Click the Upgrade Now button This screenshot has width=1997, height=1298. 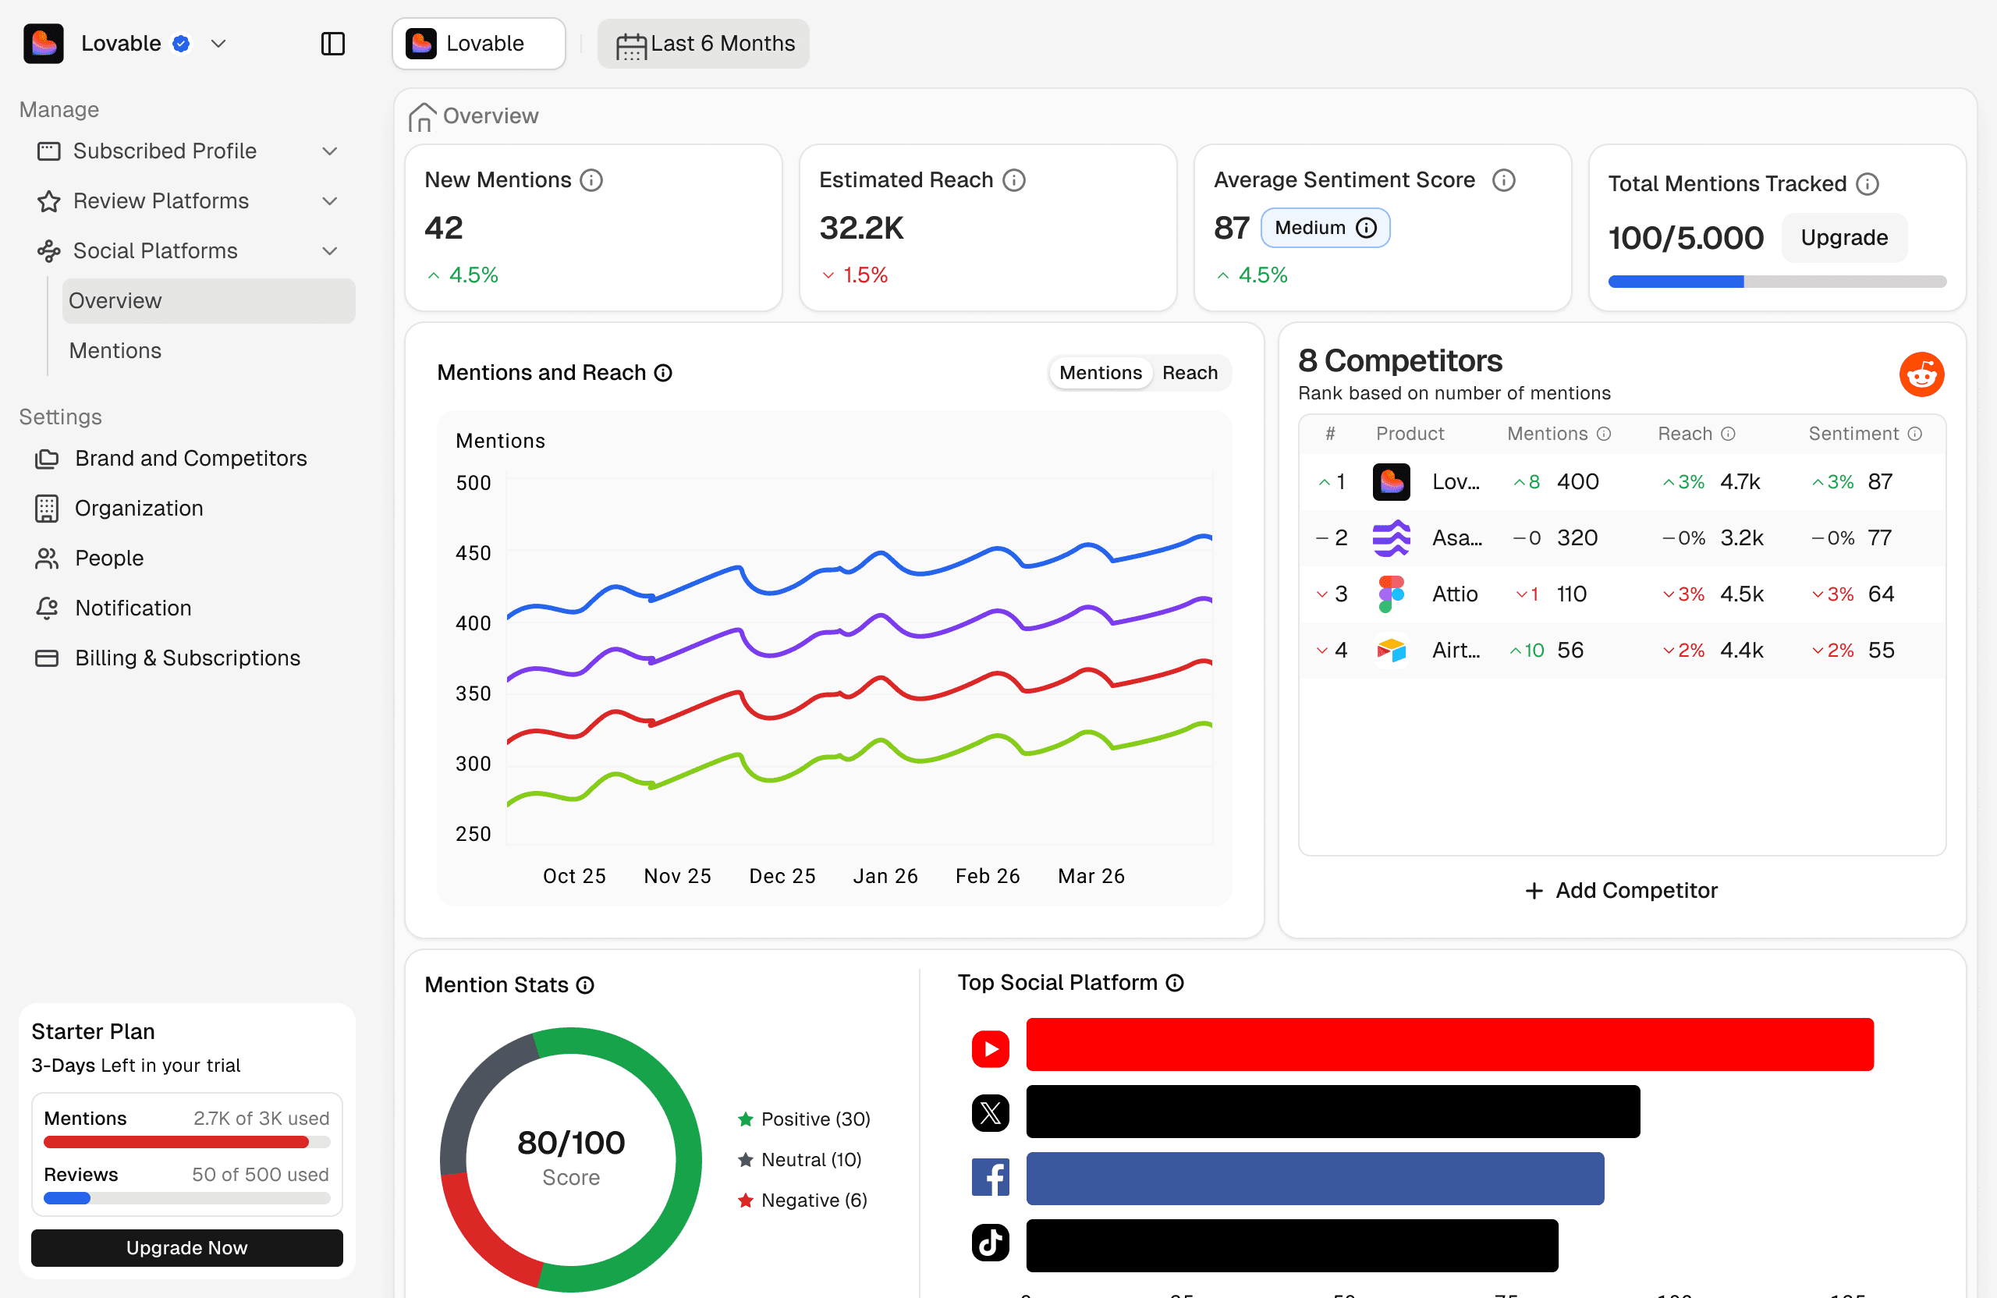pyautogui.click(x=186, y=1247)
